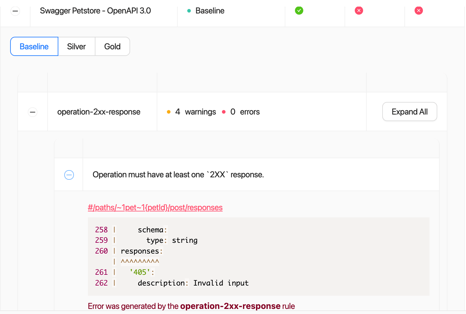
Task: Click code line 259 'type: string'
Action: (x=146, y=240)
